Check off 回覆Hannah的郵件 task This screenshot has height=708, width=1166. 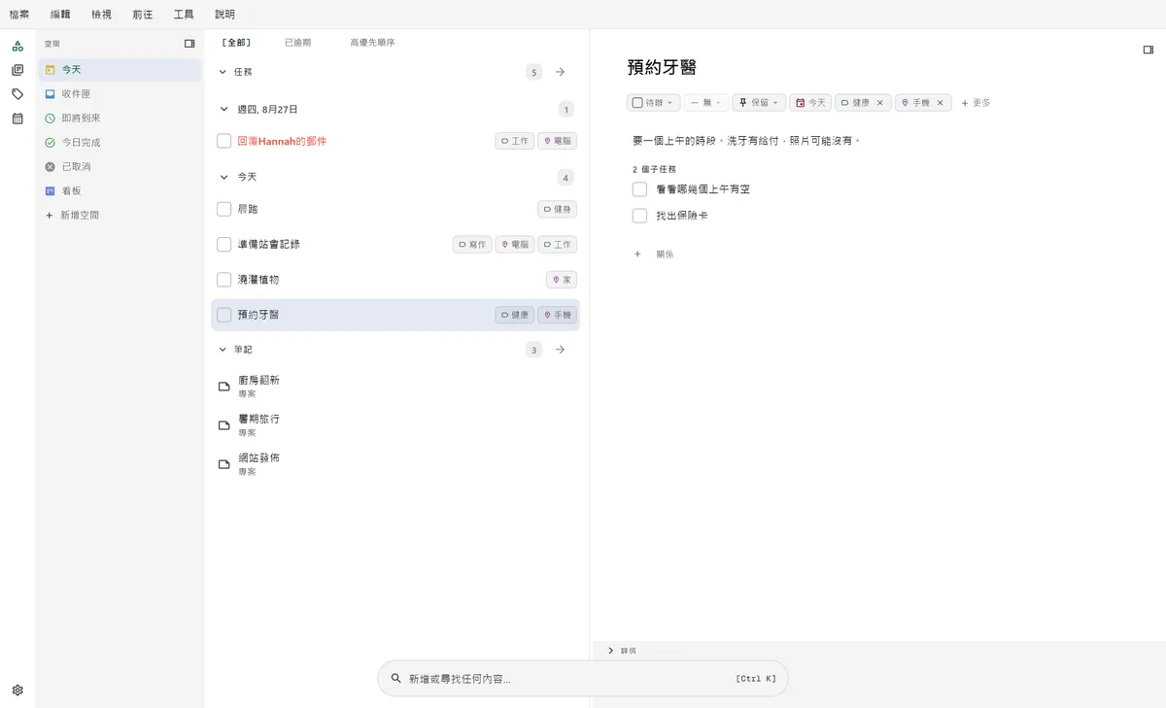224,141
